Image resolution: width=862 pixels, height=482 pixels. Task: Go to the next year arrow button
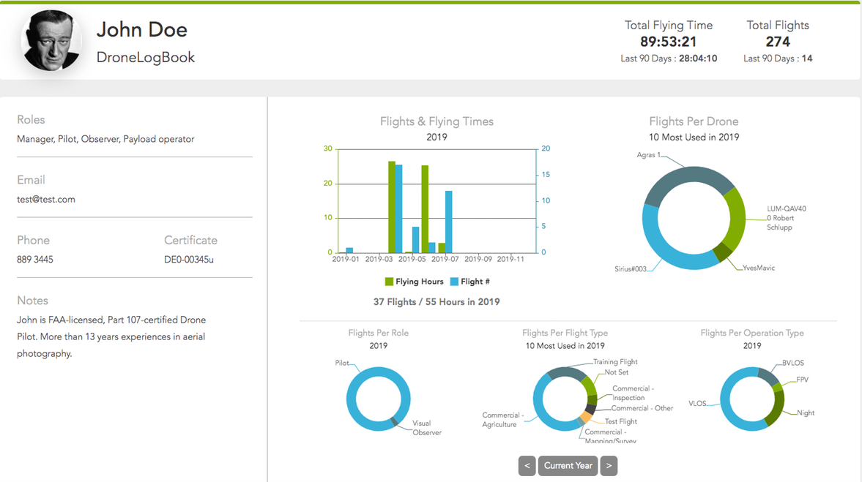[x=609, y=466]
